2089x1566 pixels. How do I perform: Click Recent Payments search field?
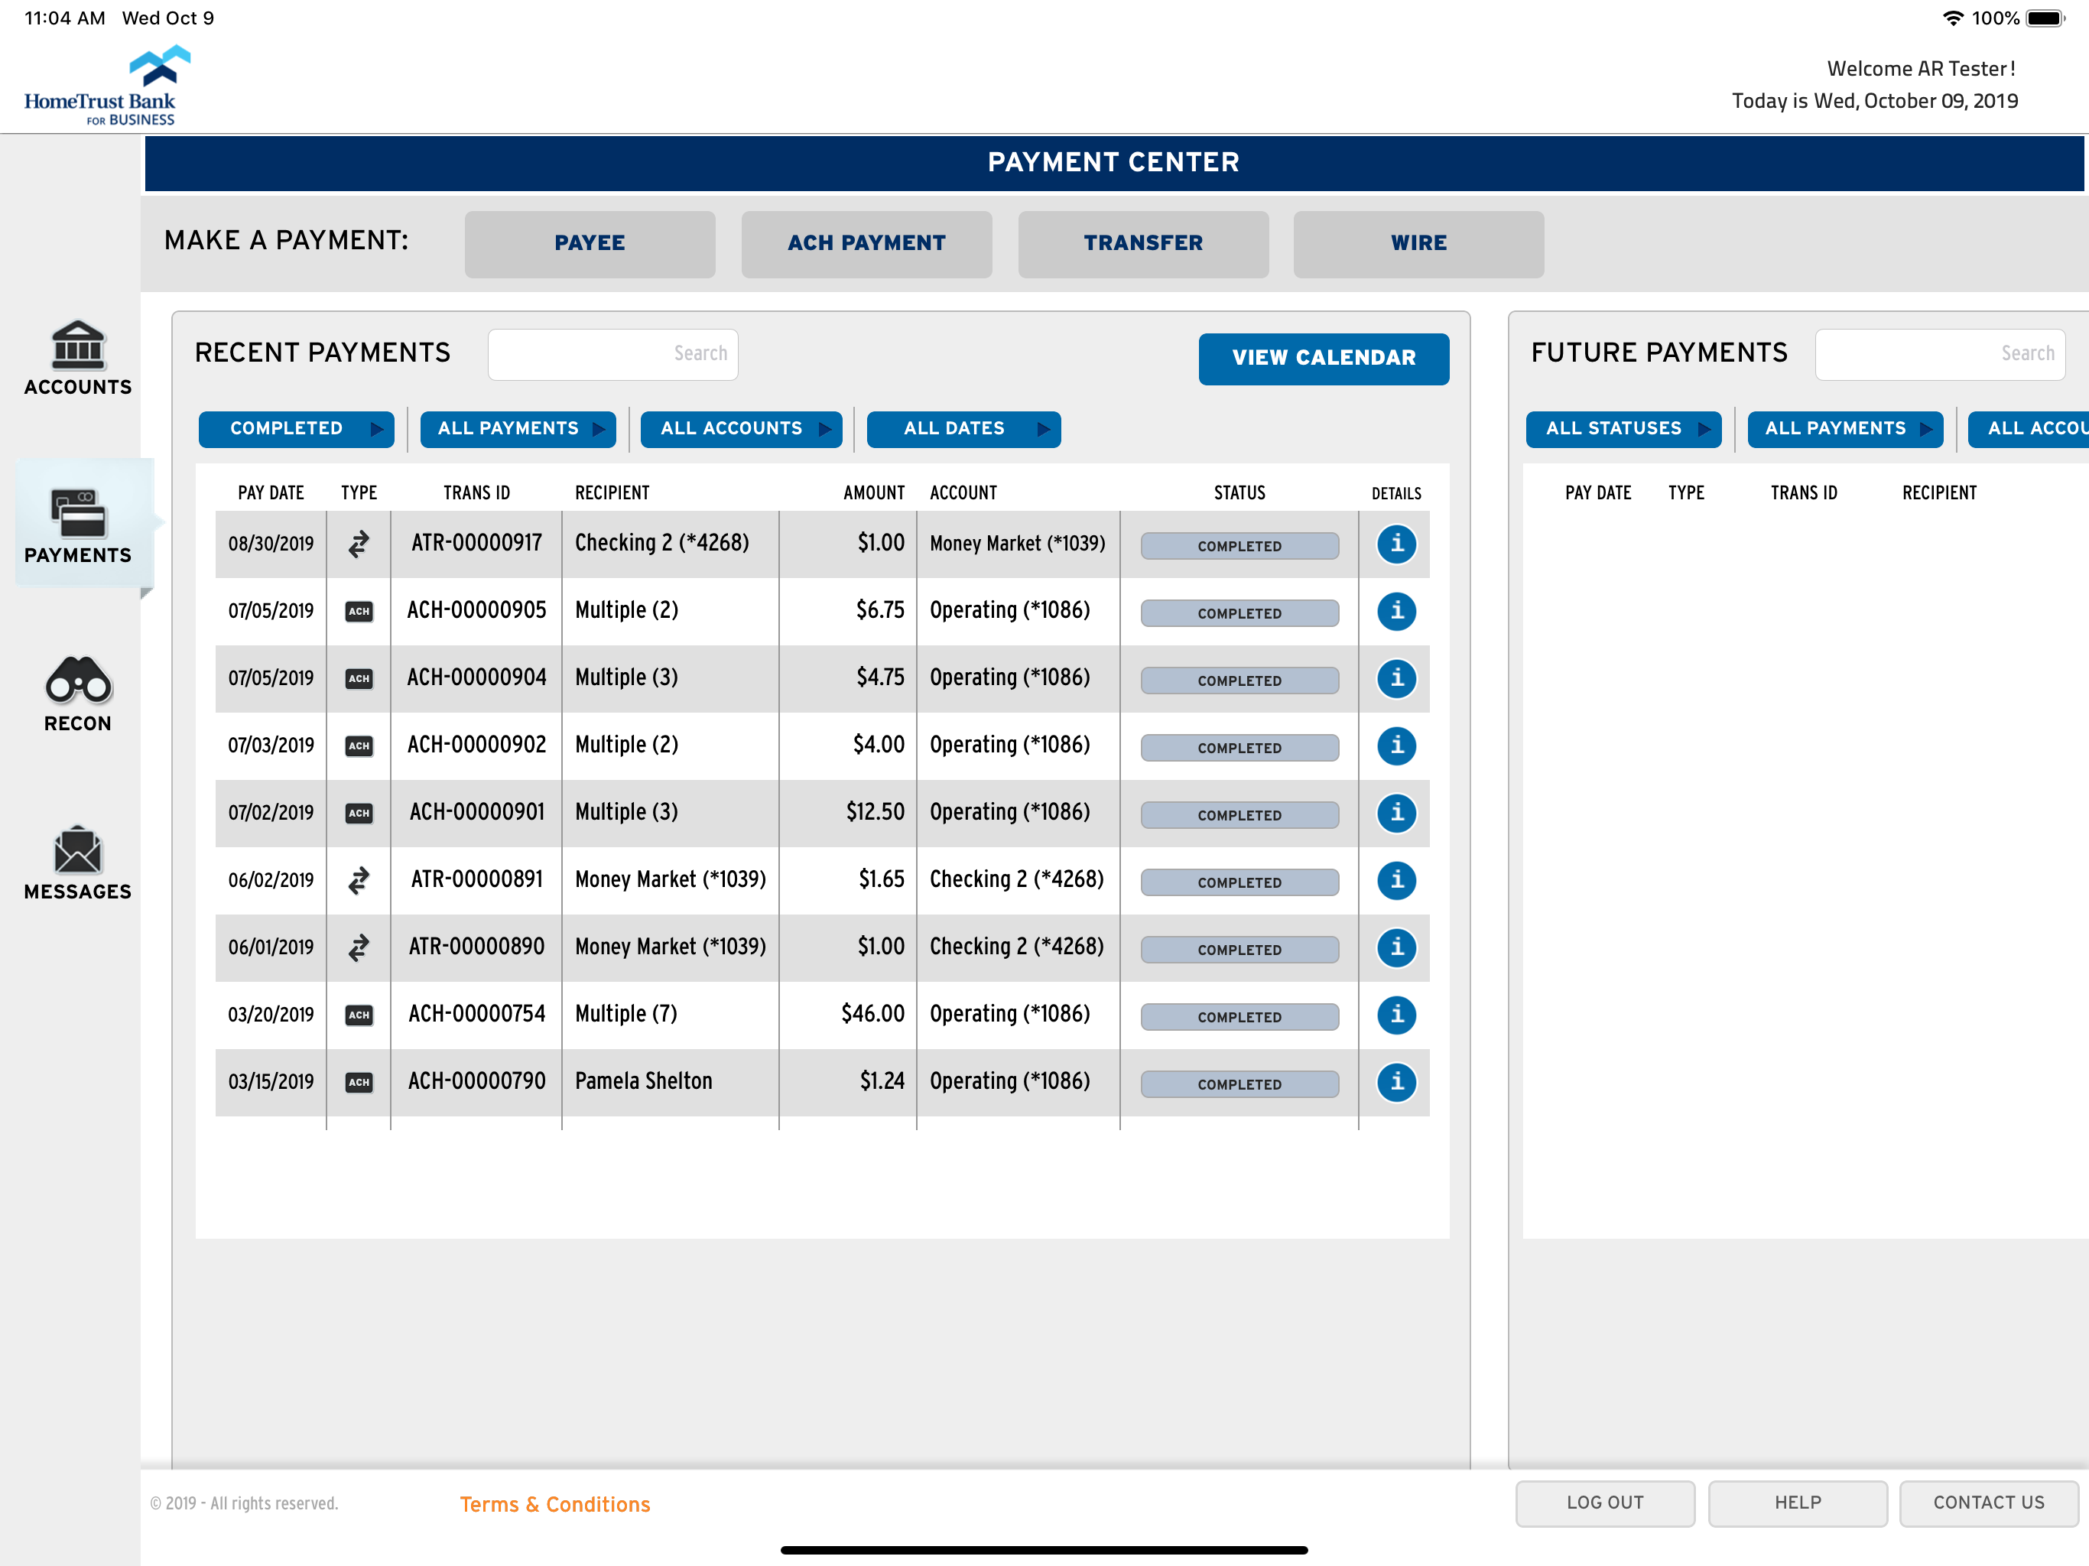tap(613, 354)
